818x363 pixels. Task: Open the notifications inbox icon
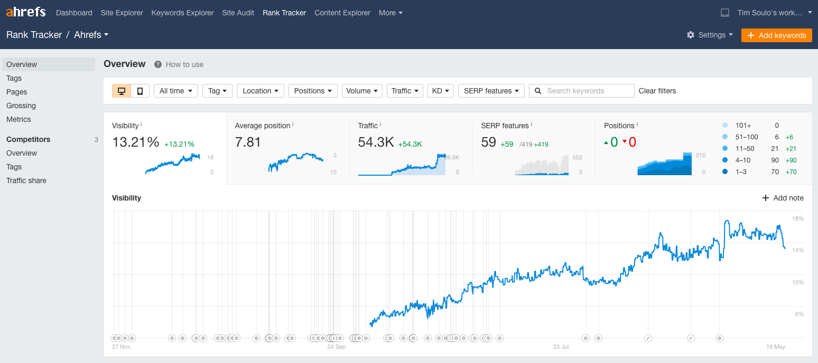tap(725, 13)
